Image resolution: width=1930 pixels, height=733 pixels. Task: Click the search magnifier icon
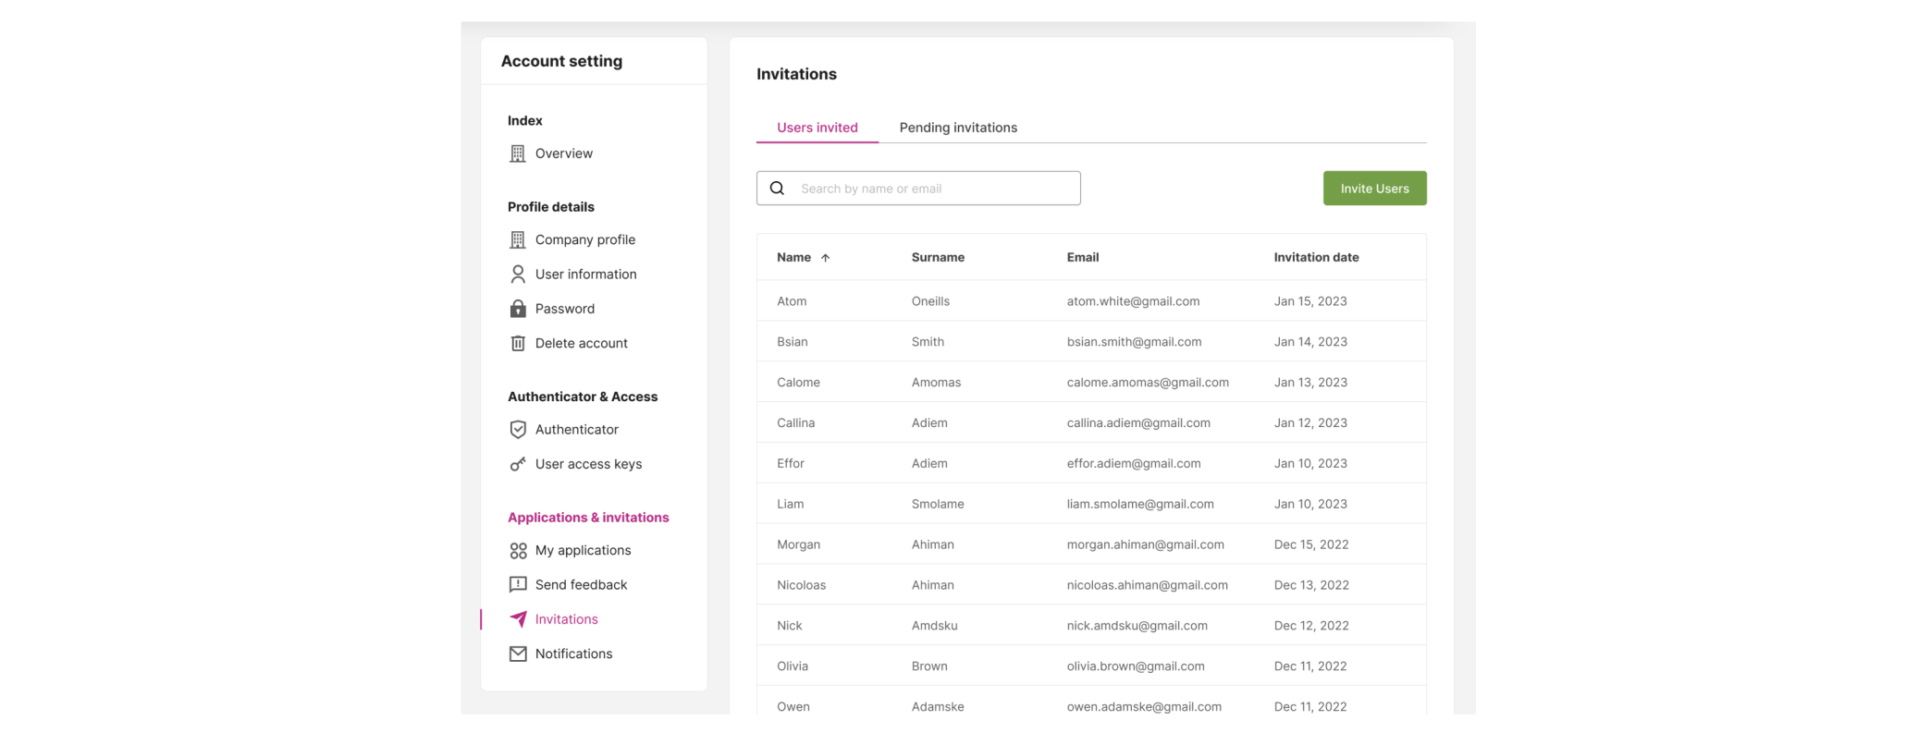777,189
